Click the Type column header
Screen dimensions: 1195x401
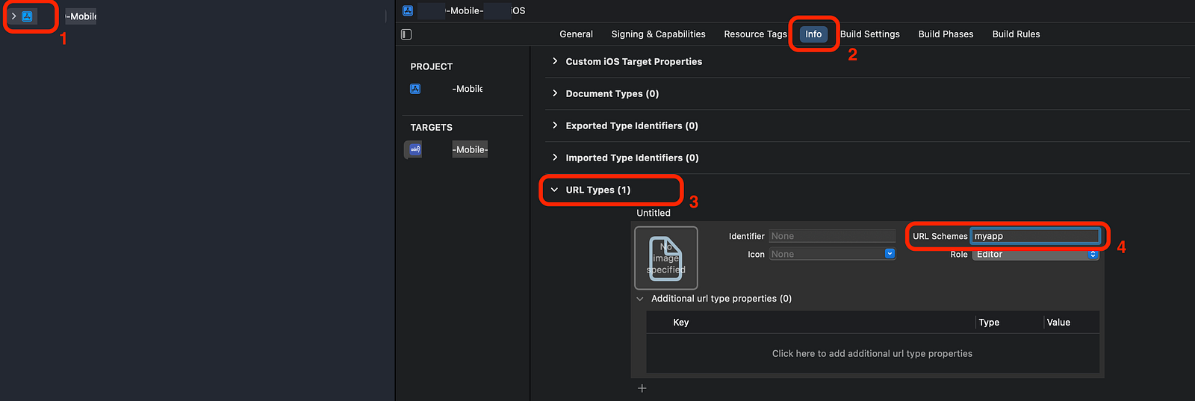pyautogui.click(x=989, y=323)
